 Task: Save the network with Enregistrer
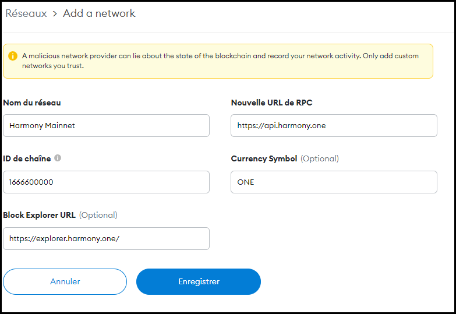(199, 281)
